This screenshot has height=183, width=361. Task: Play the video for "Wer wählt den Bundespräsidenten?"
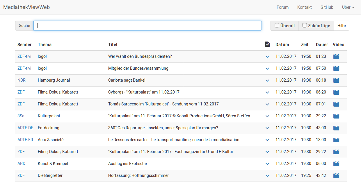click(x=336, y=56)
